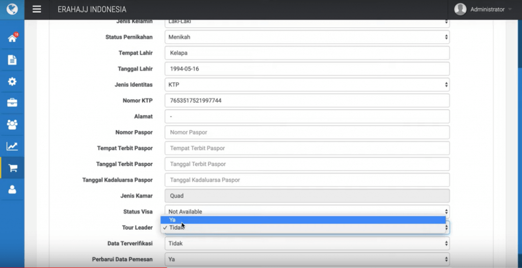Viewport: 522px width, 268px height.
Task: Open the Data Terverifikasi dropdown
Action: pos(307,244)
